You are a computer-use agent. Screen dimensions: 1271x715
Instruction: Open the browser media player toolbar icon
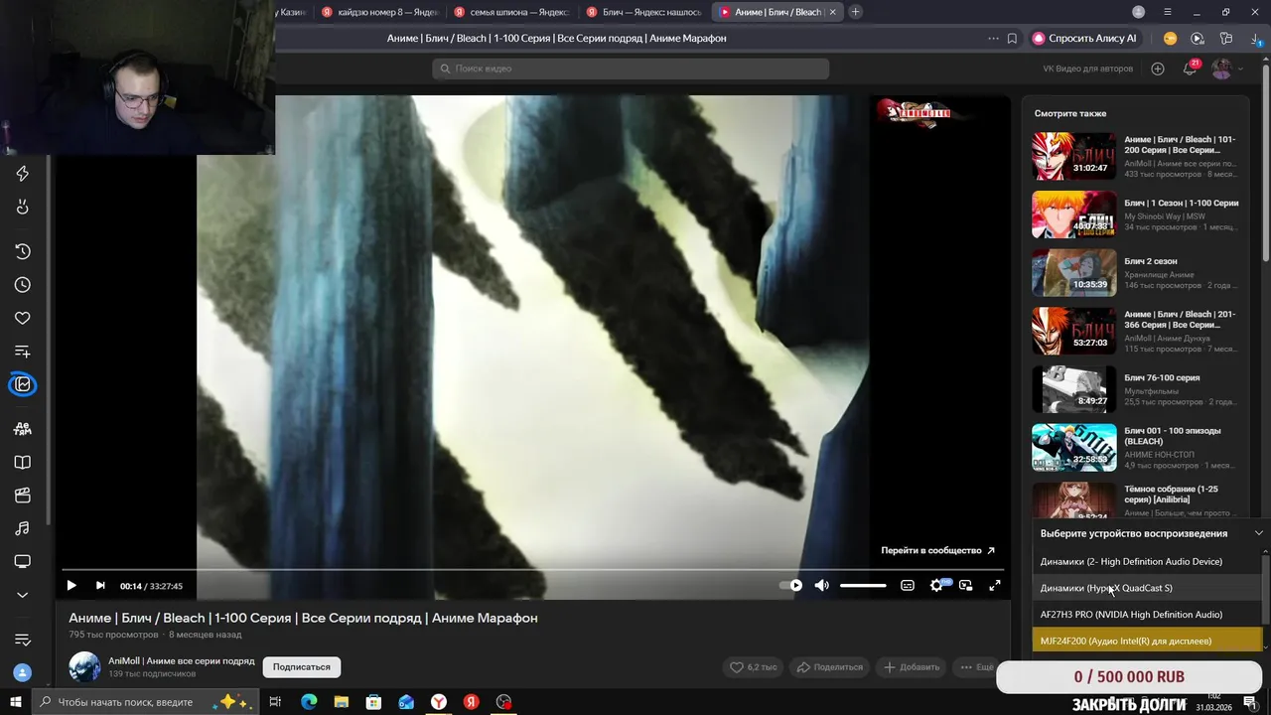1198,39
